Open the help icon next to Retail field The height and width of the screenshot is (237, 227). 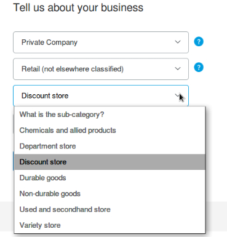[x=199, y=68]
